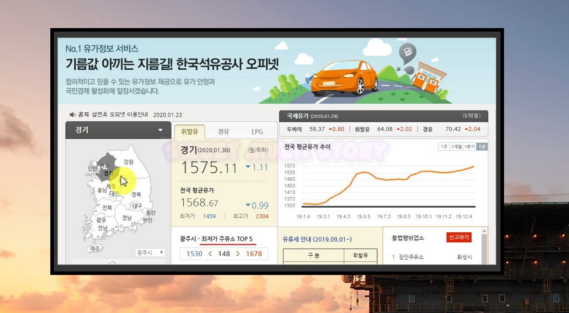The width and height of the screenshot is (569, 313).
Task: Set chart period to 1주
Action: pyautogui.click(x=444, y=146)
